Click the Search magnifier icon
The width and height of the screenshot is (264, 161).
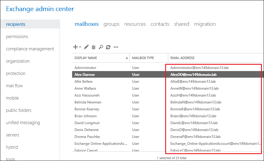[101, 47]
